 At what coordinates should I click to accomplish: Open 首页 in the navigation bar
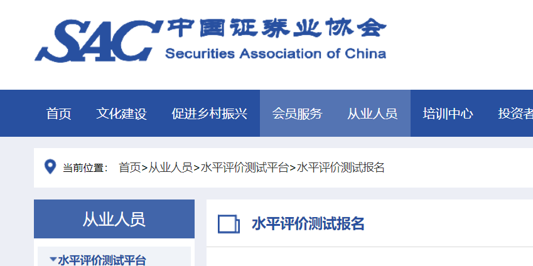[x=59, y=114]
